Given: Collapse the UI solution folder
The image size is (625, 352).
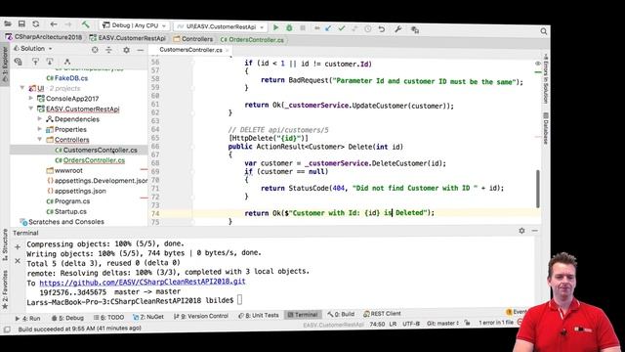Looking at the screenshot, I should click(x=22, y=88).
